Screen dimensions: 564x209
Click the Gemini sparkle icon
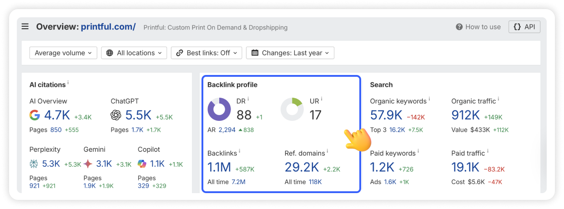point(88,164)
